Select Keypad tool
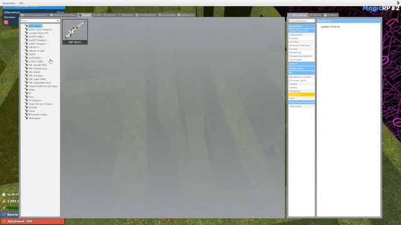401x225 pixels. coord(301,49)
